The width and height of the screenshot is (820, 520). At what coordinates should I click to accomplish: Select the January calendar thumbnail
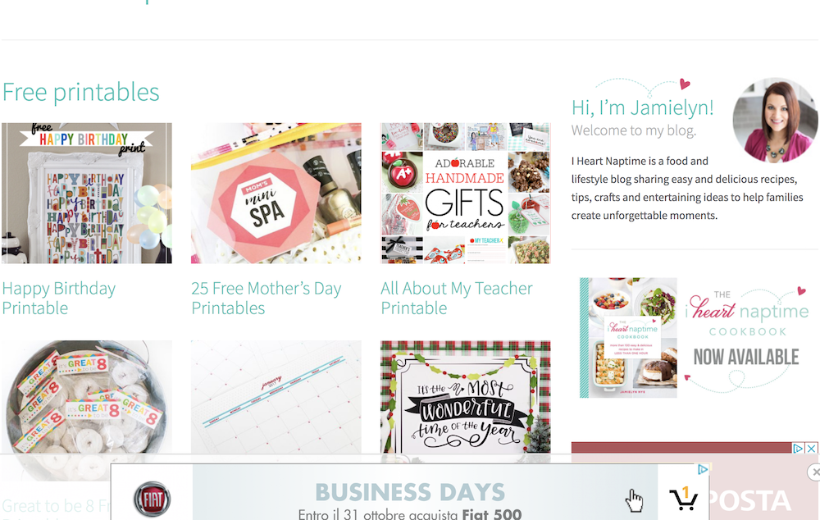point(276,398)
